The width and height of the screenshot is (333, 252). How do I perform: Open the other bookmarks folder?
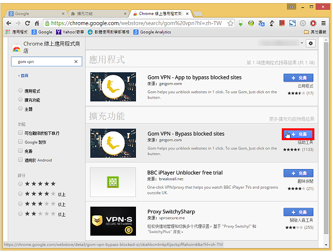tap(315, 32)
